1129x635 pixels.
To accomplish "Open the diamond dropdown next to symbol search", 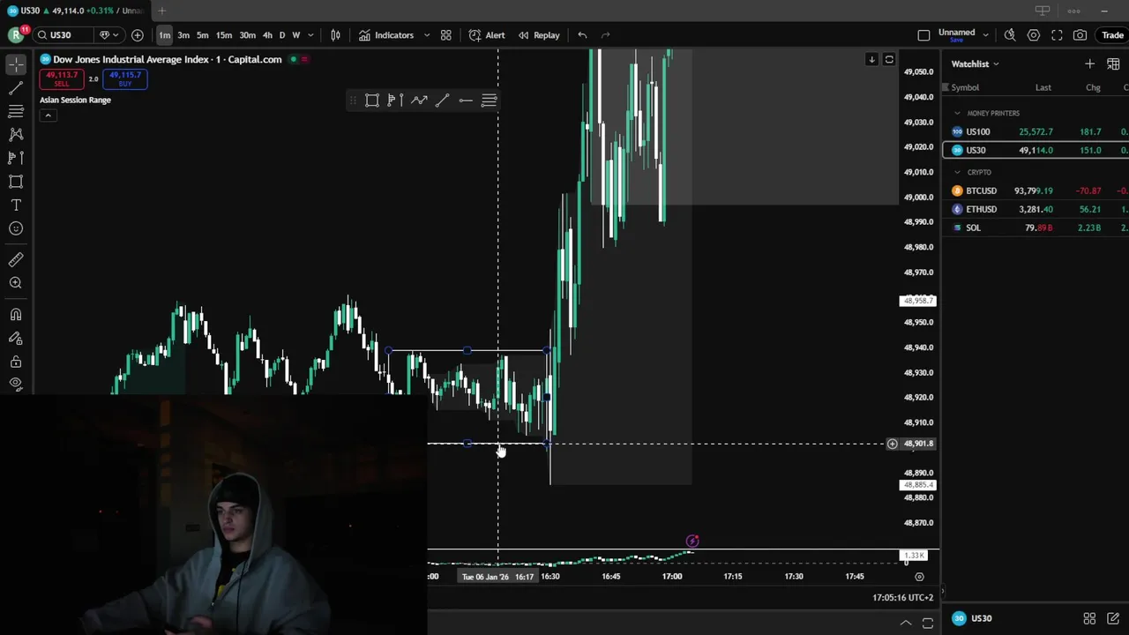I will coord(108,35).
